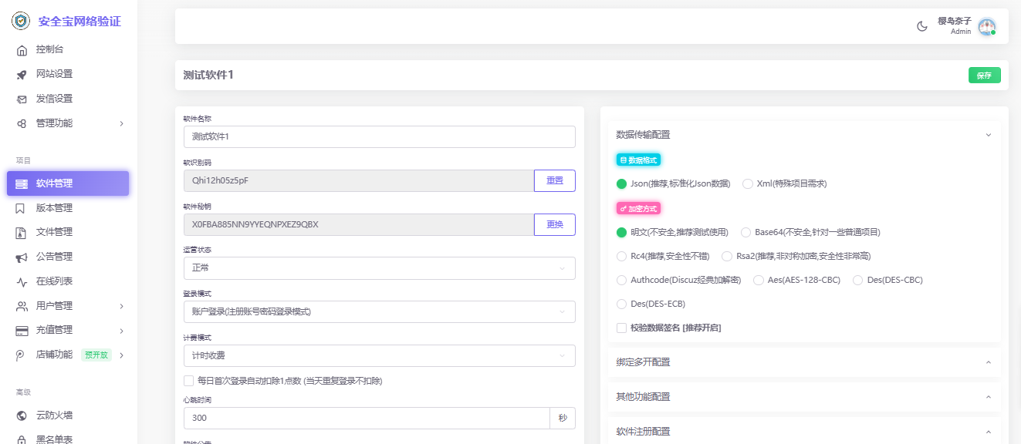Choose the Base64 encryption radio option
The height and width of the screenshot is (444, 1021).
tap(746, 232)
